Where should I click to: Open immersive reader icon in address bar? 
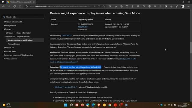point(99,6)
